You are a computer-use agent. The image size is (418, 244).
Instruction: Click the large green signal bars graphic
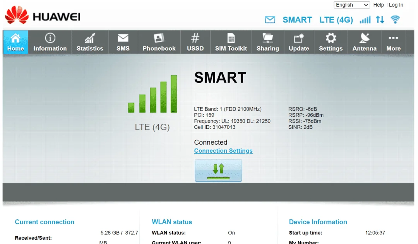tap(152, 94)
